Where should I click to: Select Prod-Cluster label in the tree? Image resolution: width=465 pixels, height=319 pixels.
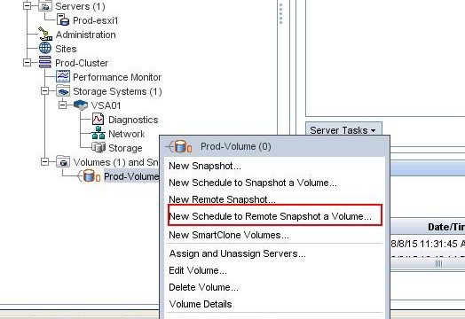click(x=82, y=63)
